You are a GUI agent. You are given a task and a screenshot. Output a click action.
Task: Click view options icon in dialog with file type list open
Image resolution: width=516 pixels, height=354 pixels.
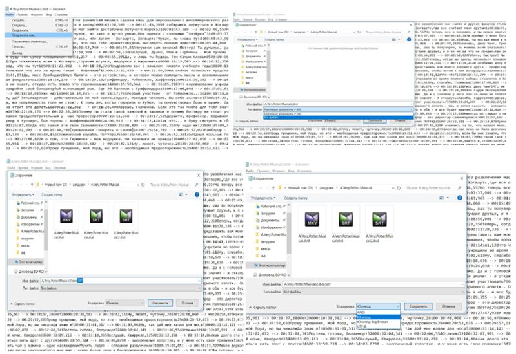(x=395, y=39)
